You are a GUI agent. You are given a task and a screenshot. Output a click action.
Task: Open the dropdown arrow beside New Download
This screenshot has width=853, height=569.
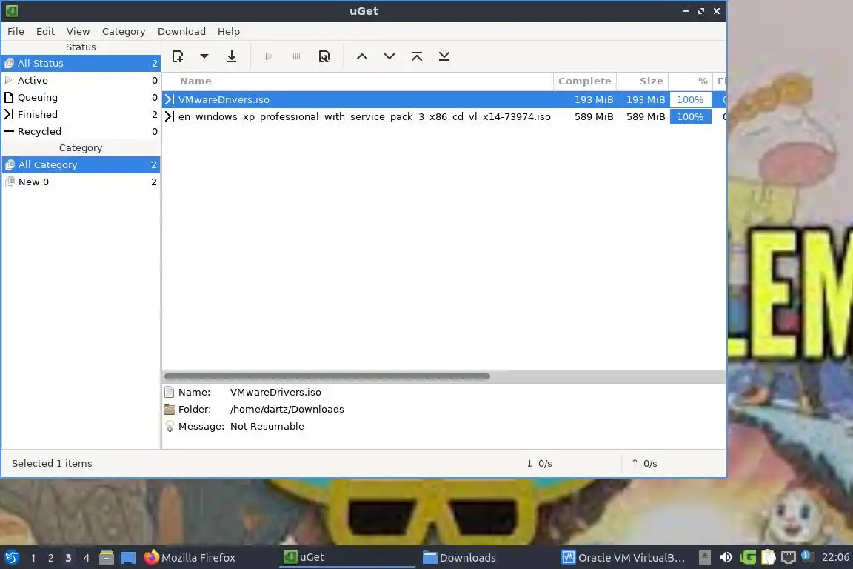click(204, 56)
